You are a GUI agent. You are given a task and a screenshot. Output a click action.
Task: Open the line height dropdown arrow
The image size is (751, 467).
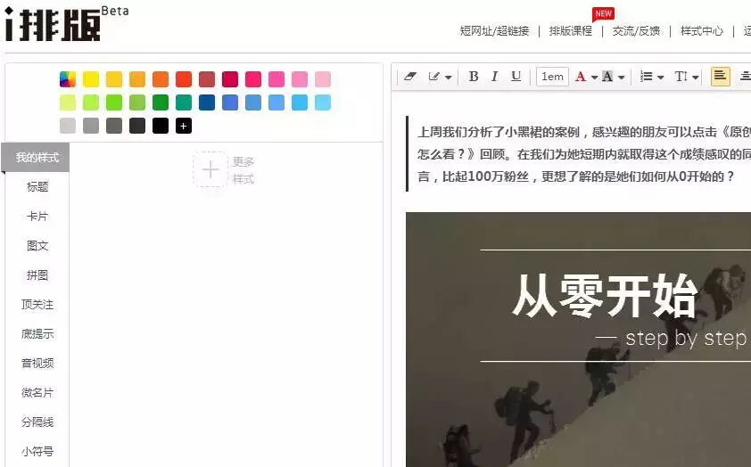[696, 77]
